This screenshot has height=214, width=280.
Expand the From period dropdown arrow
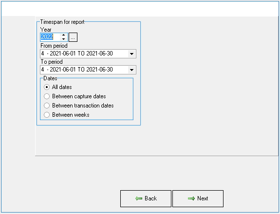132,53
